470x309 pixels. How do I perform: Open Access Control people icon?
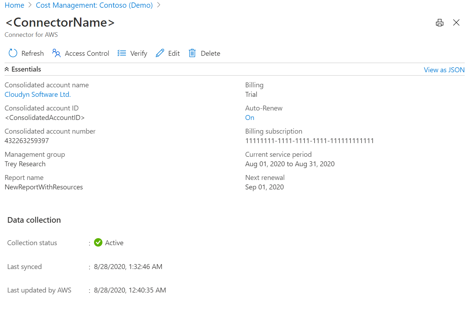point(56,53)
